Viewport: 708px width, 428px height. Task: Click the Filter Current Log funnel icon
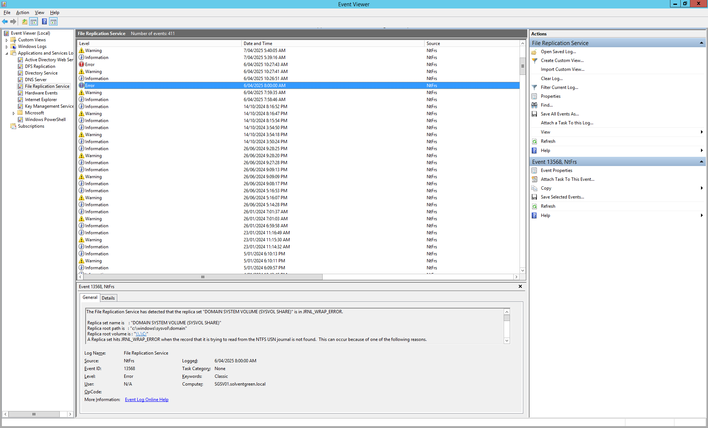[534, 87]
